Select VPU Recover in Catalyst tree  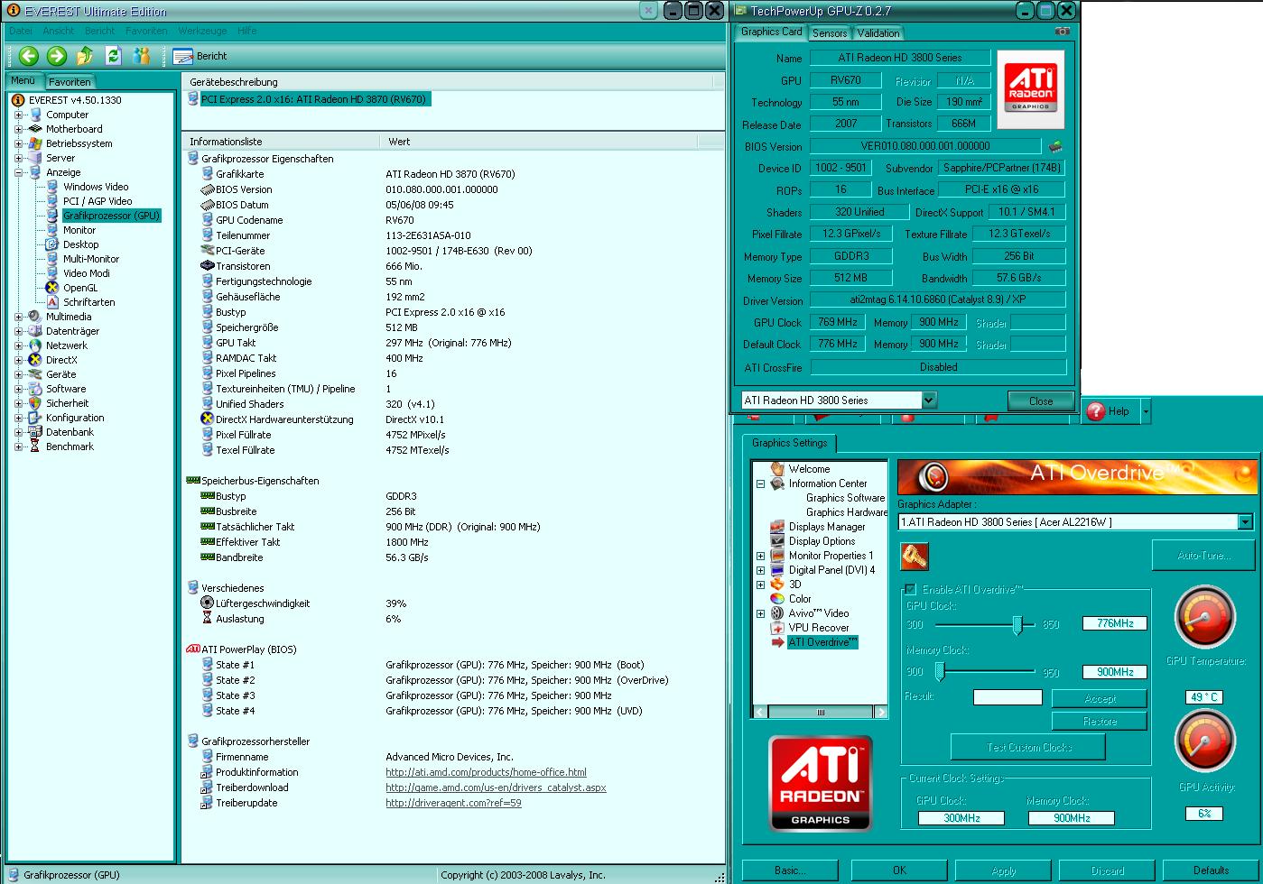pyautogui.click(x=819, y=628)
